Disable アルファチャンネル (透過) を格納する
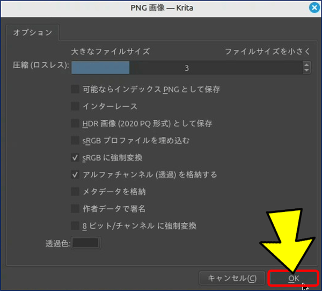The width and height of the screenshot is (322, 291). click(76, 174)
